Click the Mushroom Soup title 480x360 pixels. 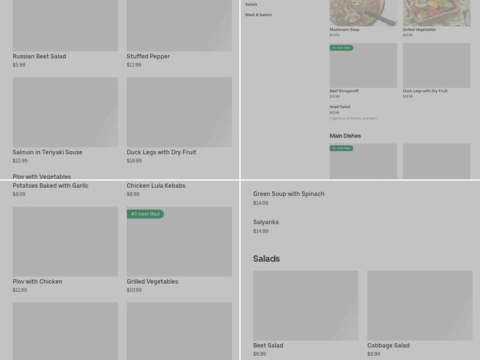click(344, 29)
